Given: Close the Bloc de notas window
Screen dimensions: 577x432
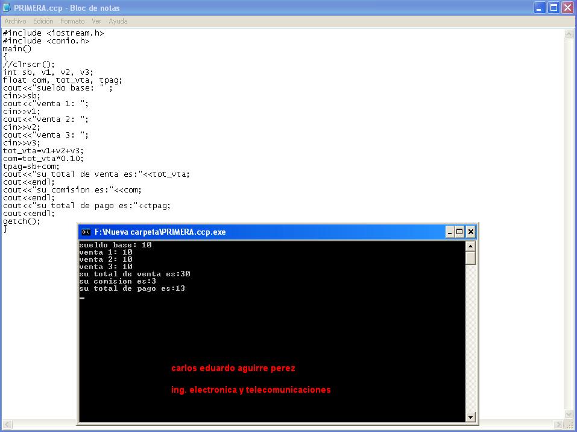Looking at the screenshot, I should 568,8.
